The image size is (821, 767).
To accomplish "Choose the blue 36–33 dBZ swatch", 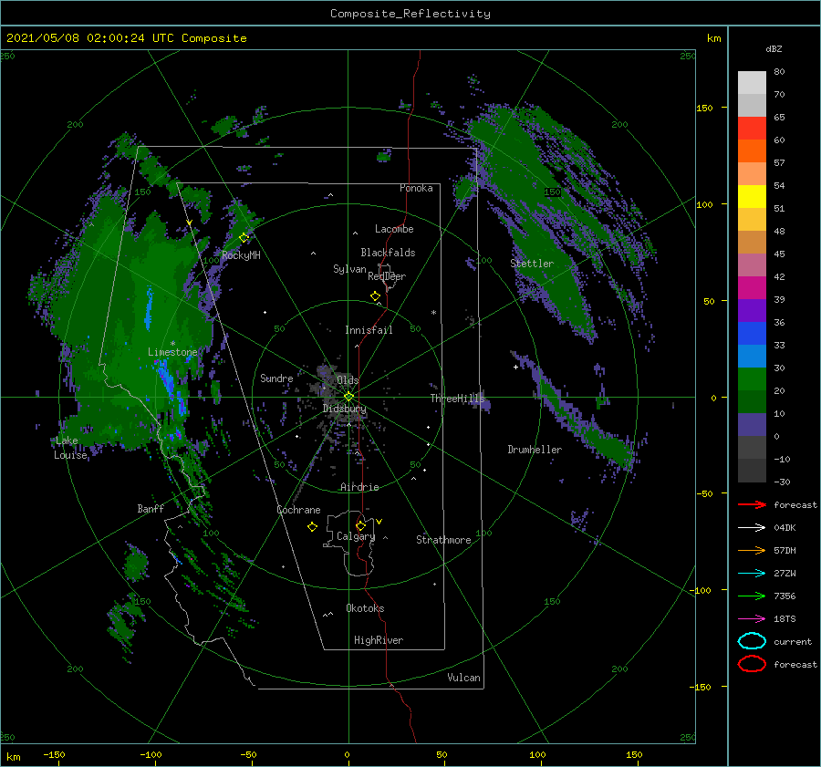I will (x=752, y=333).
